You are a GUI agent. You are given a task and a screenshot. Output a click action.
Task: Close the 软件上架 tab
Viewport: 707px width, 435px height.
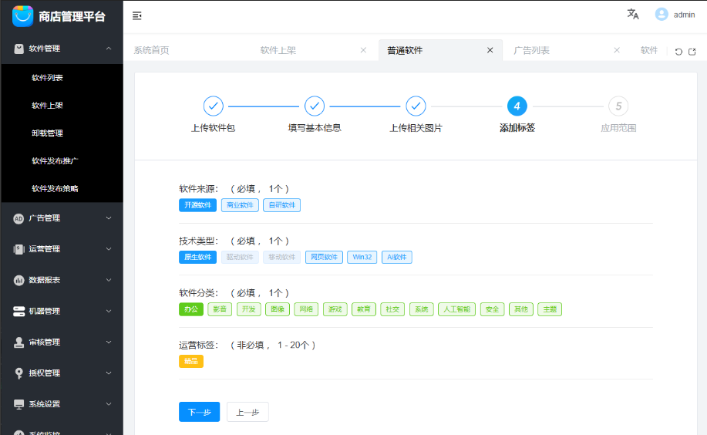pos(363,50)
